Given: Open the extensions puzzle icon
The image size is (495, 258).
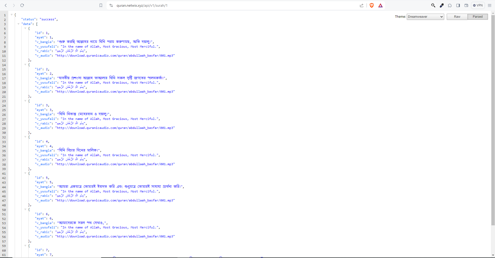Looking at the screenshot, I should pyautogui.click(x=450, y=5).
